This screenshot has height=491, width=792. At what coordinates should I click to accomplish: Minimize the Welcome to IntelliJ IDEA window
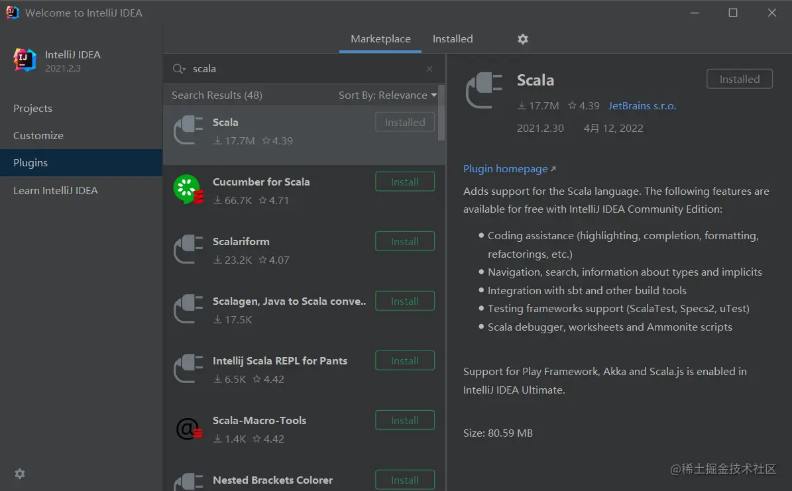click(695, 13)
